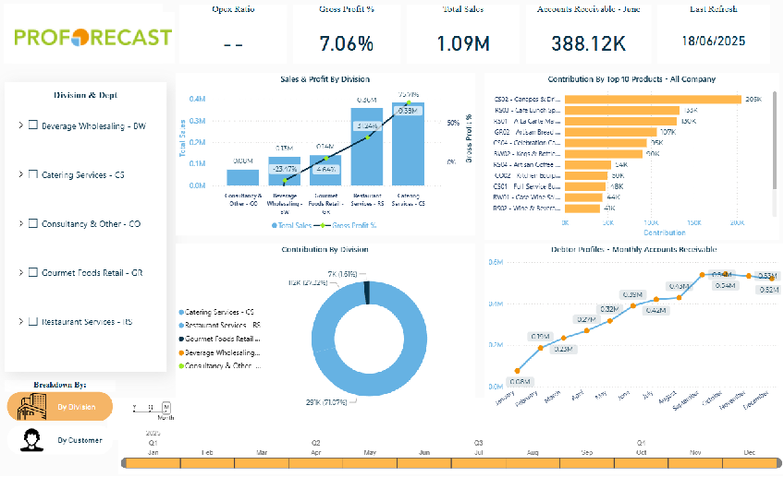
Task: Expand the Restaurant Services - RS tree item
Action: [x=20, y=321]
